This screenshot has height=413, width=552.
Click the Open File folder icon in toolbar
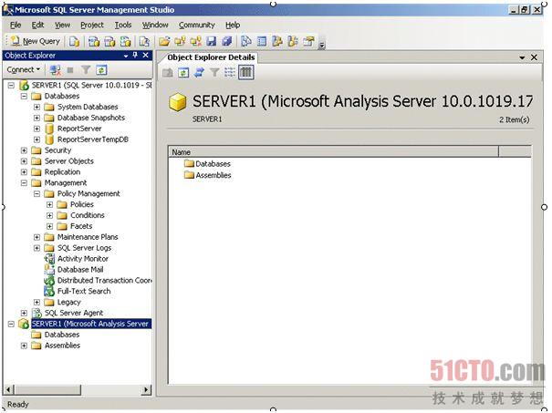tap(164, 41)
